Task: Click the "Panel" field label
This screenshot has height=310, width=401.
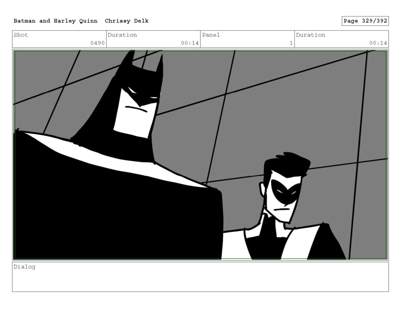Action: tap(211, 35)
